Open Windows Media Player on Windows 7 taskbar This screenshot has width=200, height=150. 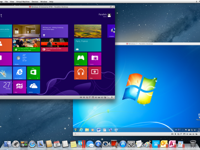coord(92,130)
